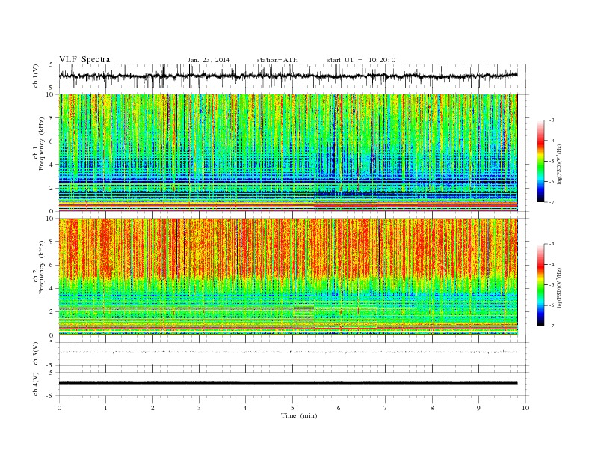Click the "8" kHz tick on ch.1 frequency axis

tap(52, 118)
